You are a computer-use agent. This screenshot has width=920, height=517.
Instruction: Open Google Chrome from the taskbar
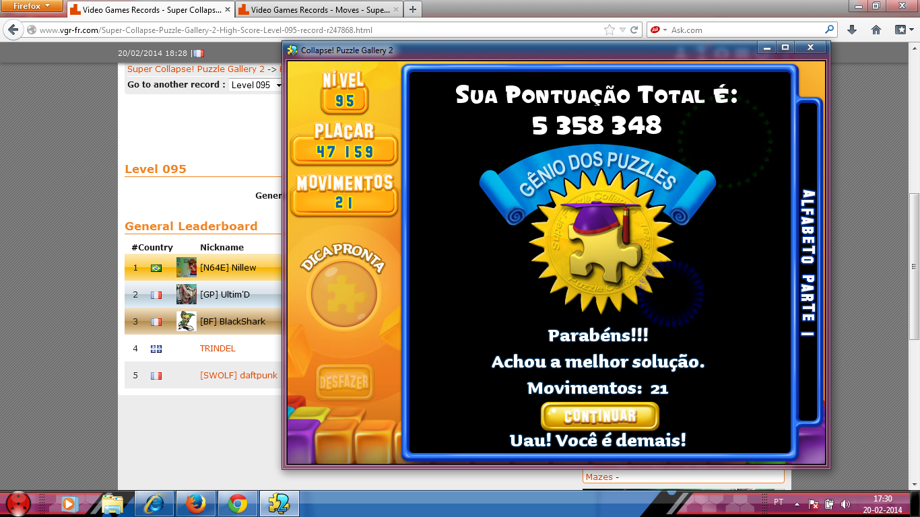click(236, 503)
